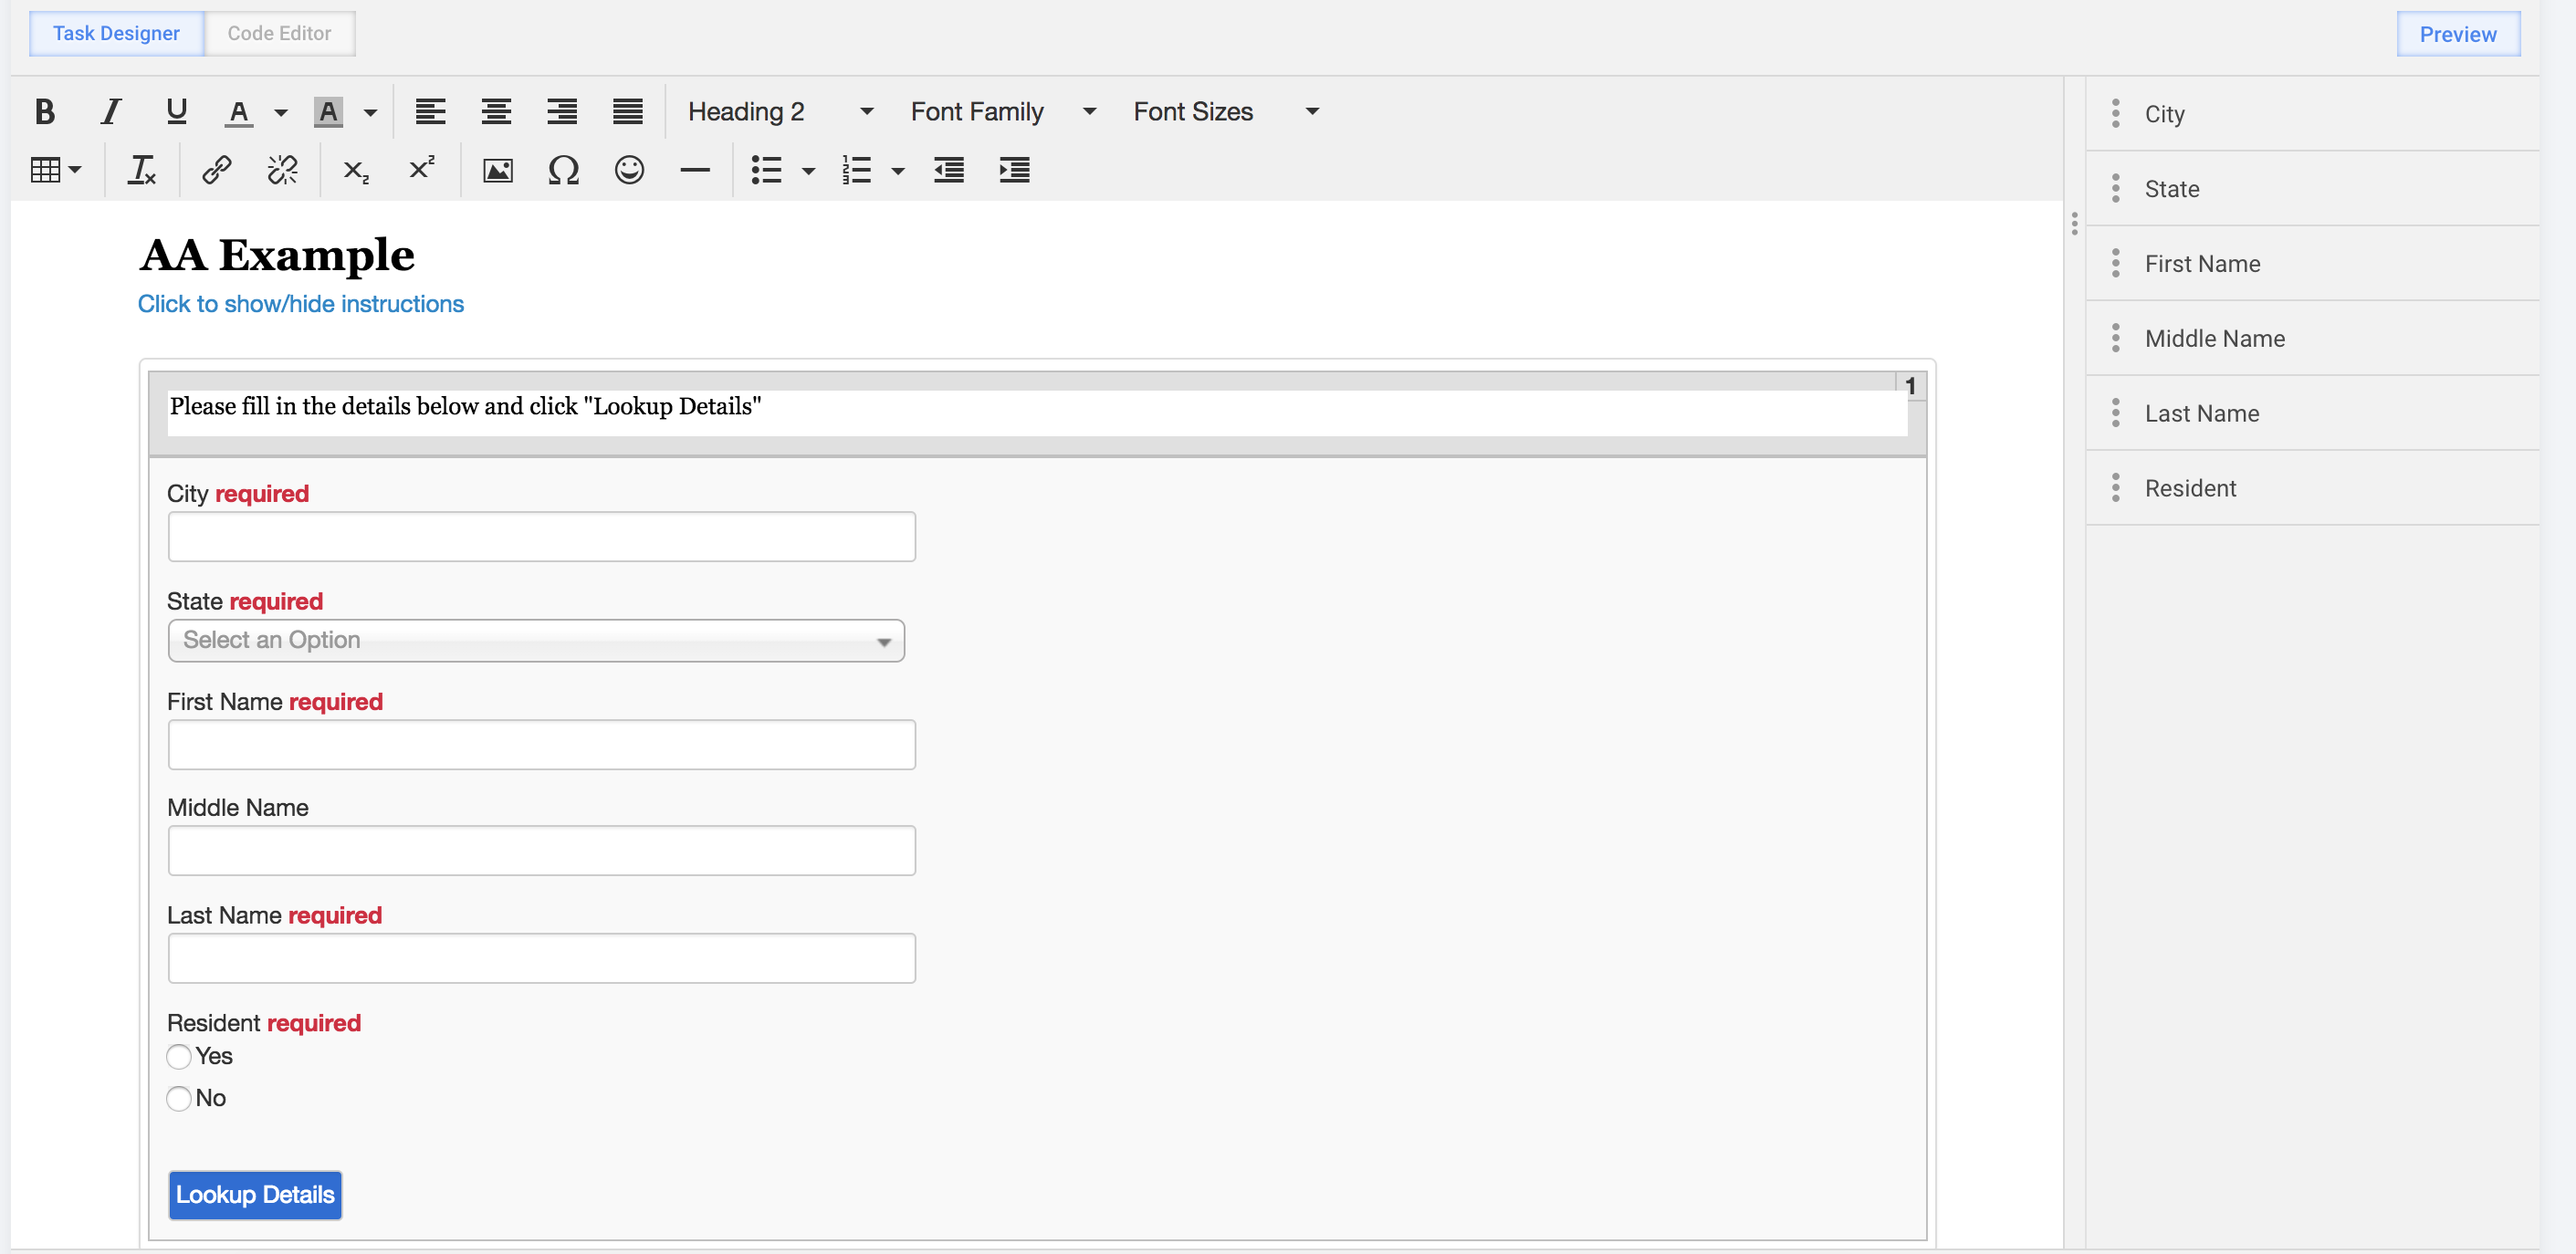This screenshot has height=1254, width=2576.
Task: Click the AA Example heading text
Action: pos(277,254)
